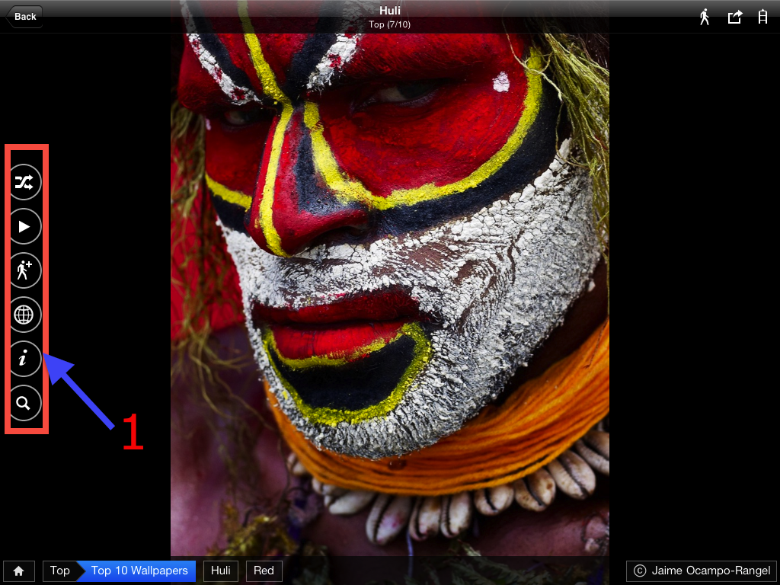Open the globe map icon

25,315
